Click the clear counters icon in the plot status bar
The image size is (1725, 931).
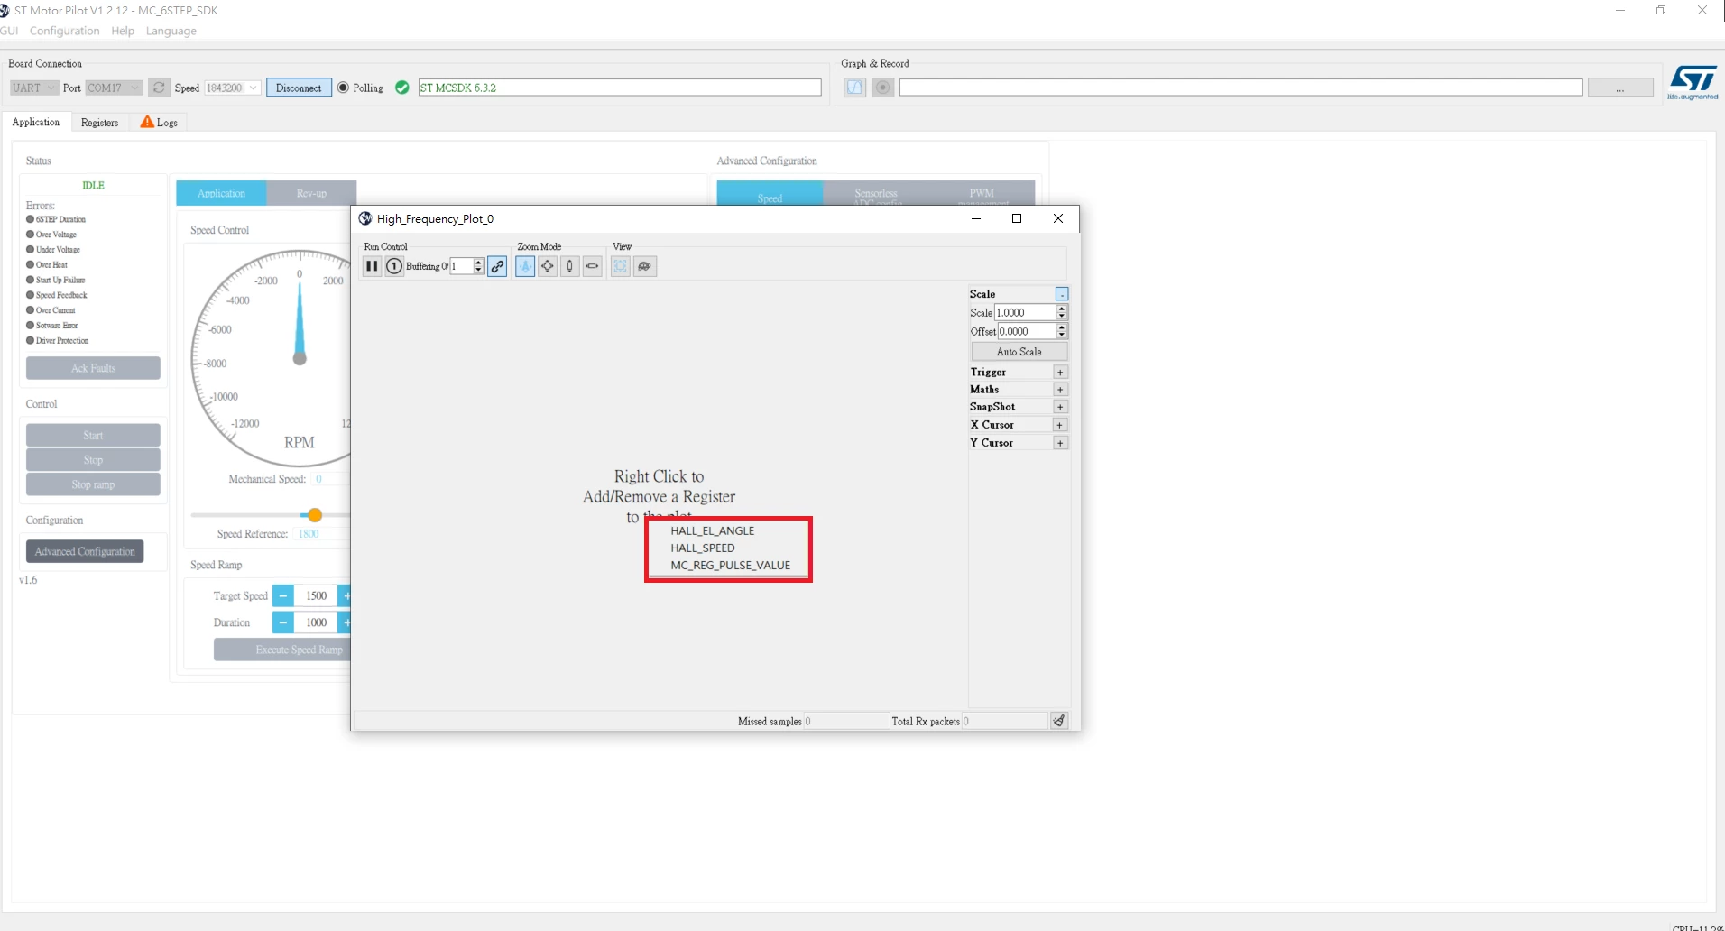click(1059, 721)
